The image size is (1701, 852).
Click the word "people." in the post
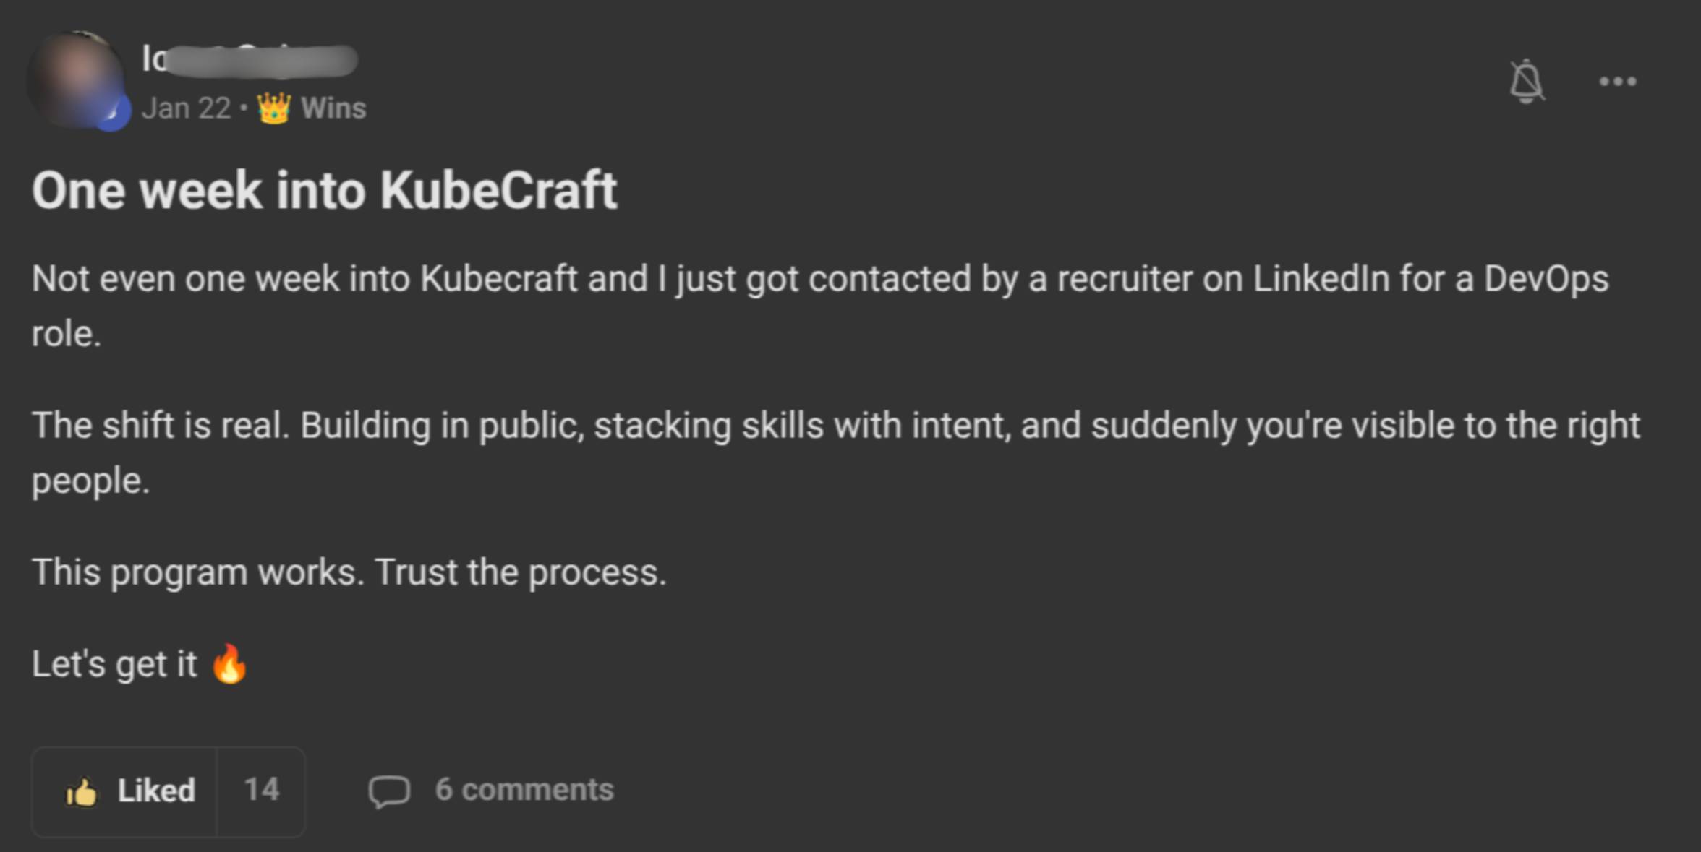90,481
